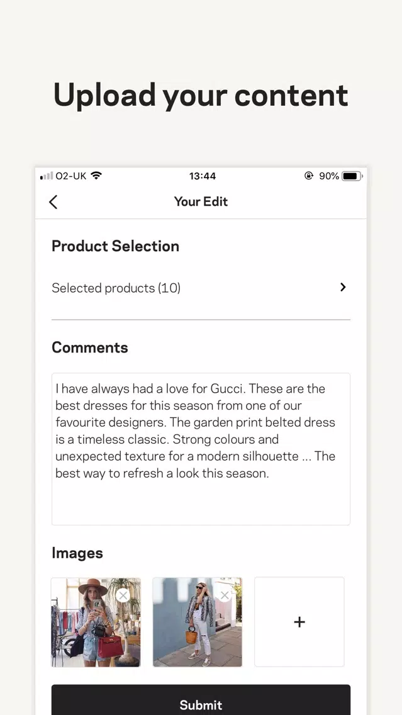
Task: Click the Comments section heading
Action: coord(90,347)
